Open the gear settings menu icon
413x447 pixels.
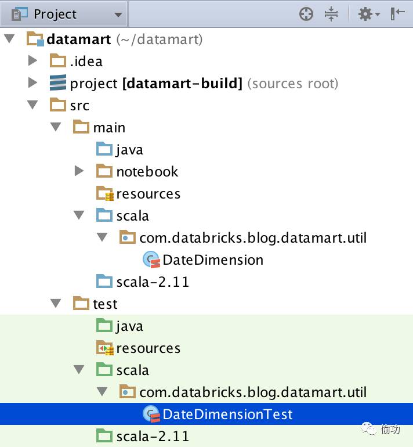coord(369,14)
